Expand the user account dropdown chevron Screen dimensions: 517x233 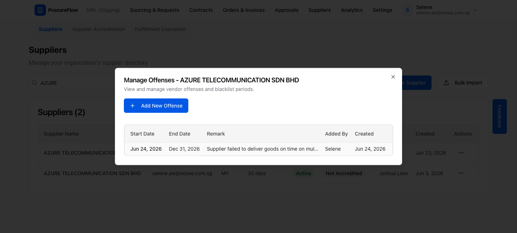click(475, 10)
